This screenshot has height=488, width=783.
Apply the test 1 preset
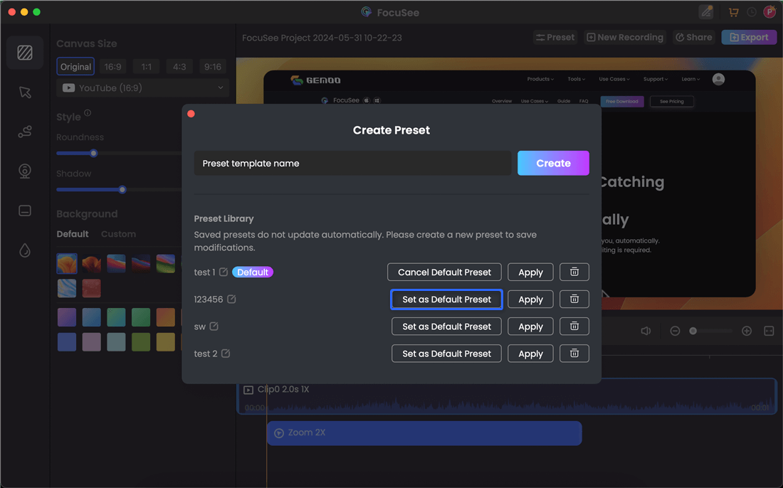tap(530, 272)
